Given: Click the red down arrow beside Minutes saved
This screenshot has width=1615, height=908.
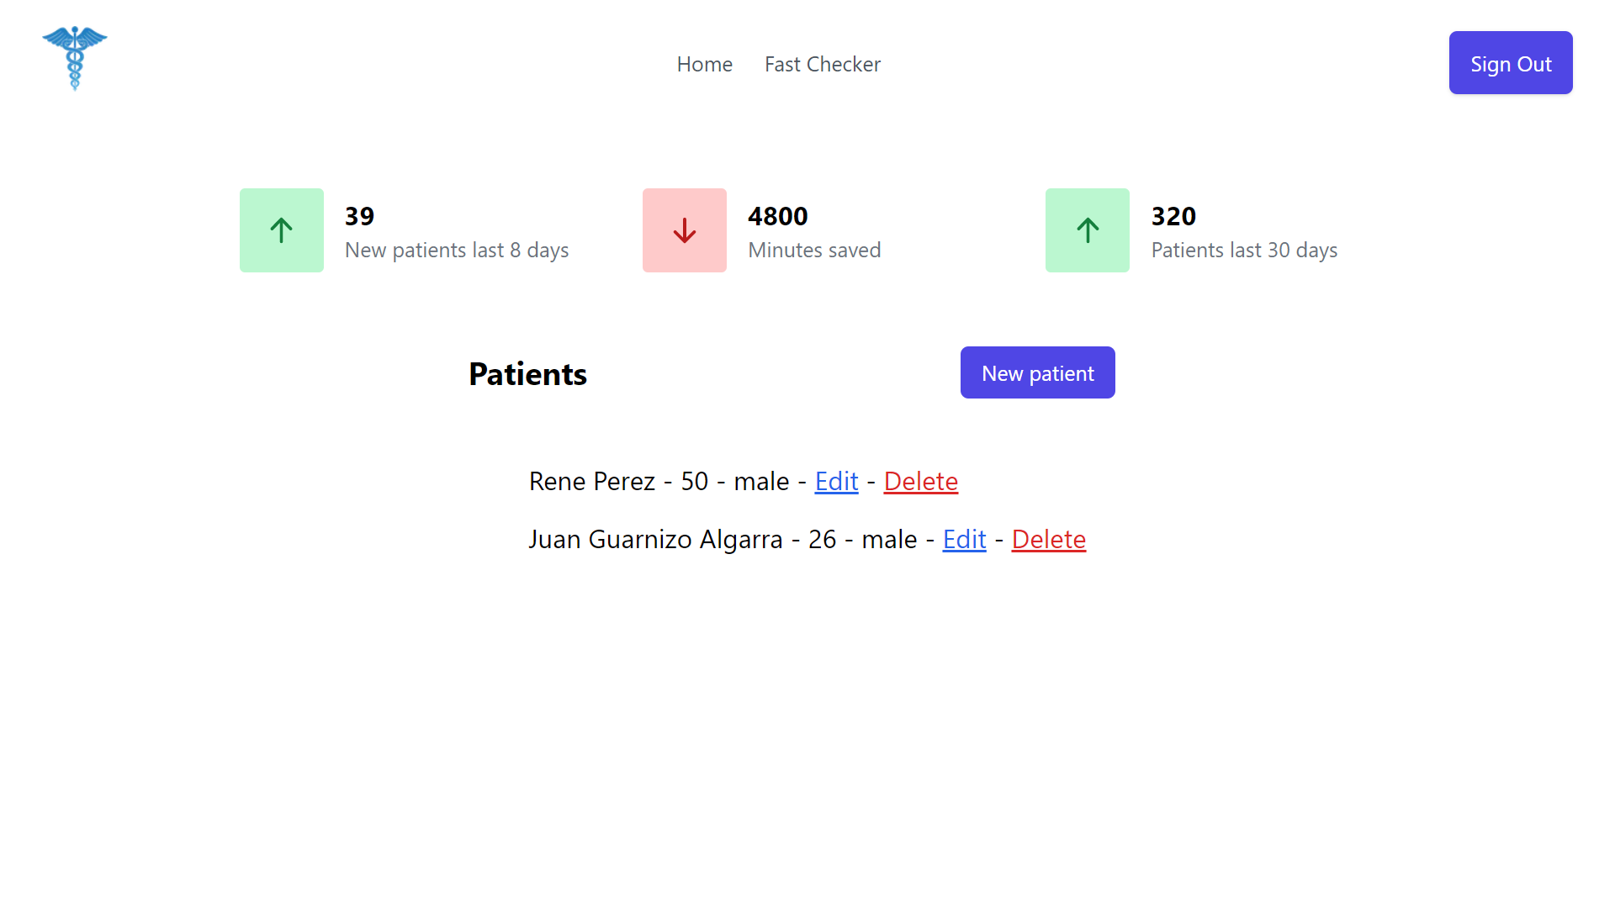Looking at the screenshot, I should [x=685, y=230].
